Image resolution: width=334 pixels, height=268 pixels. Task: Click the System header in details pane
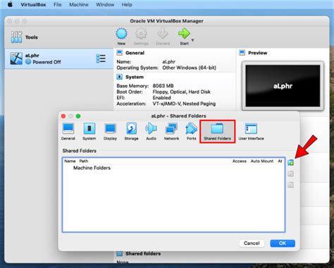[x=135, y=77]
